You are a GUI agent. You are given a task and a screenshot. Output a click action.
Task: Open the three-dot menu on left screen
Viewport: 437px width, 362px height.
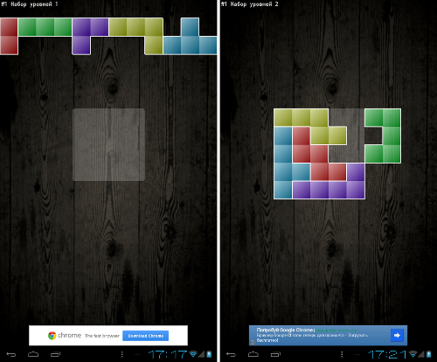[122, 354]
